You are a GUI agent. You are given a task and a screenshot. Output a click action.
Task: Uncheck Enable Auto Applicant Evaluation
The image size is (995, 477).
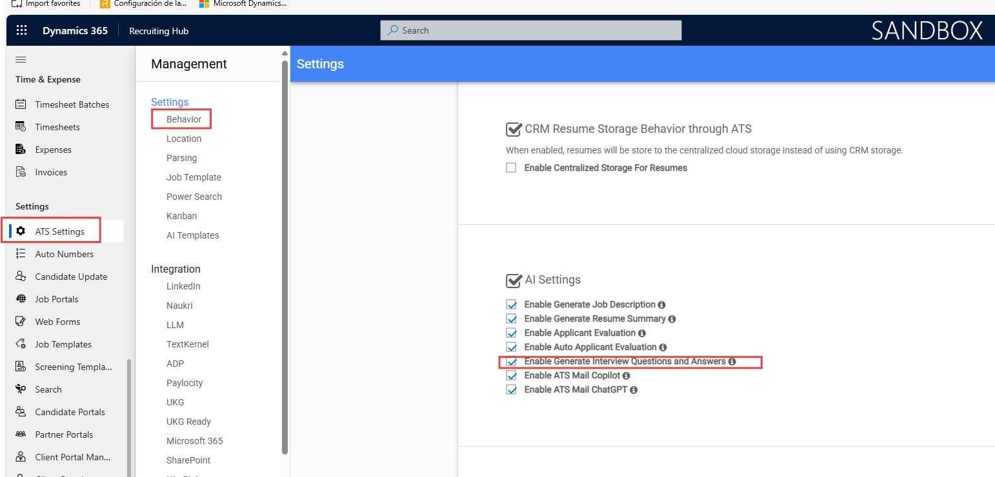512,347
